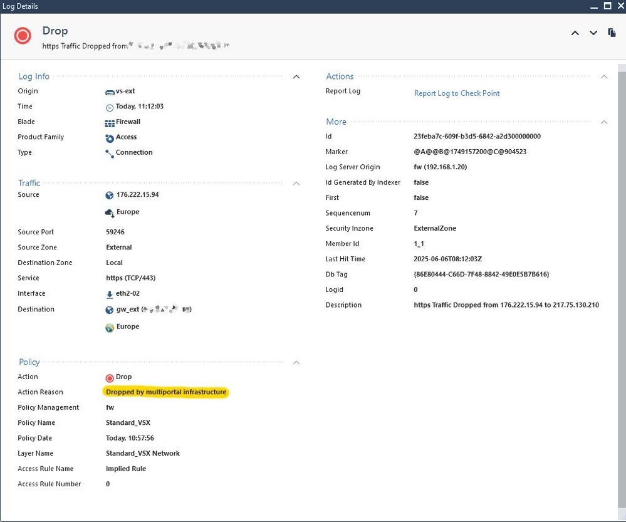Select Marker value @A@@B@1749157200
This screenshot has height=522, width=626.
coord(470,152)
